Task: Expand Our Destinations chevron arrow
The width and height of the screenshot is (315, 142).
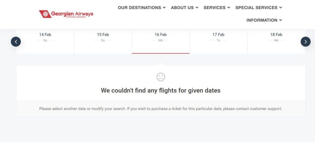Action: [164, 8]
